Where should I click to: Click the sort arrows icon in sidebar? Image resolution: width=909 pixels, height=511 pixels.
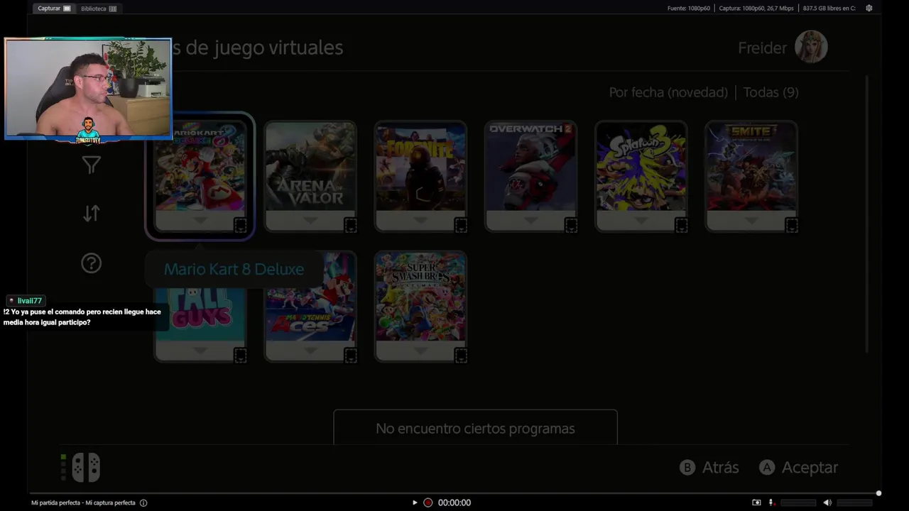[x=91, y=214]
